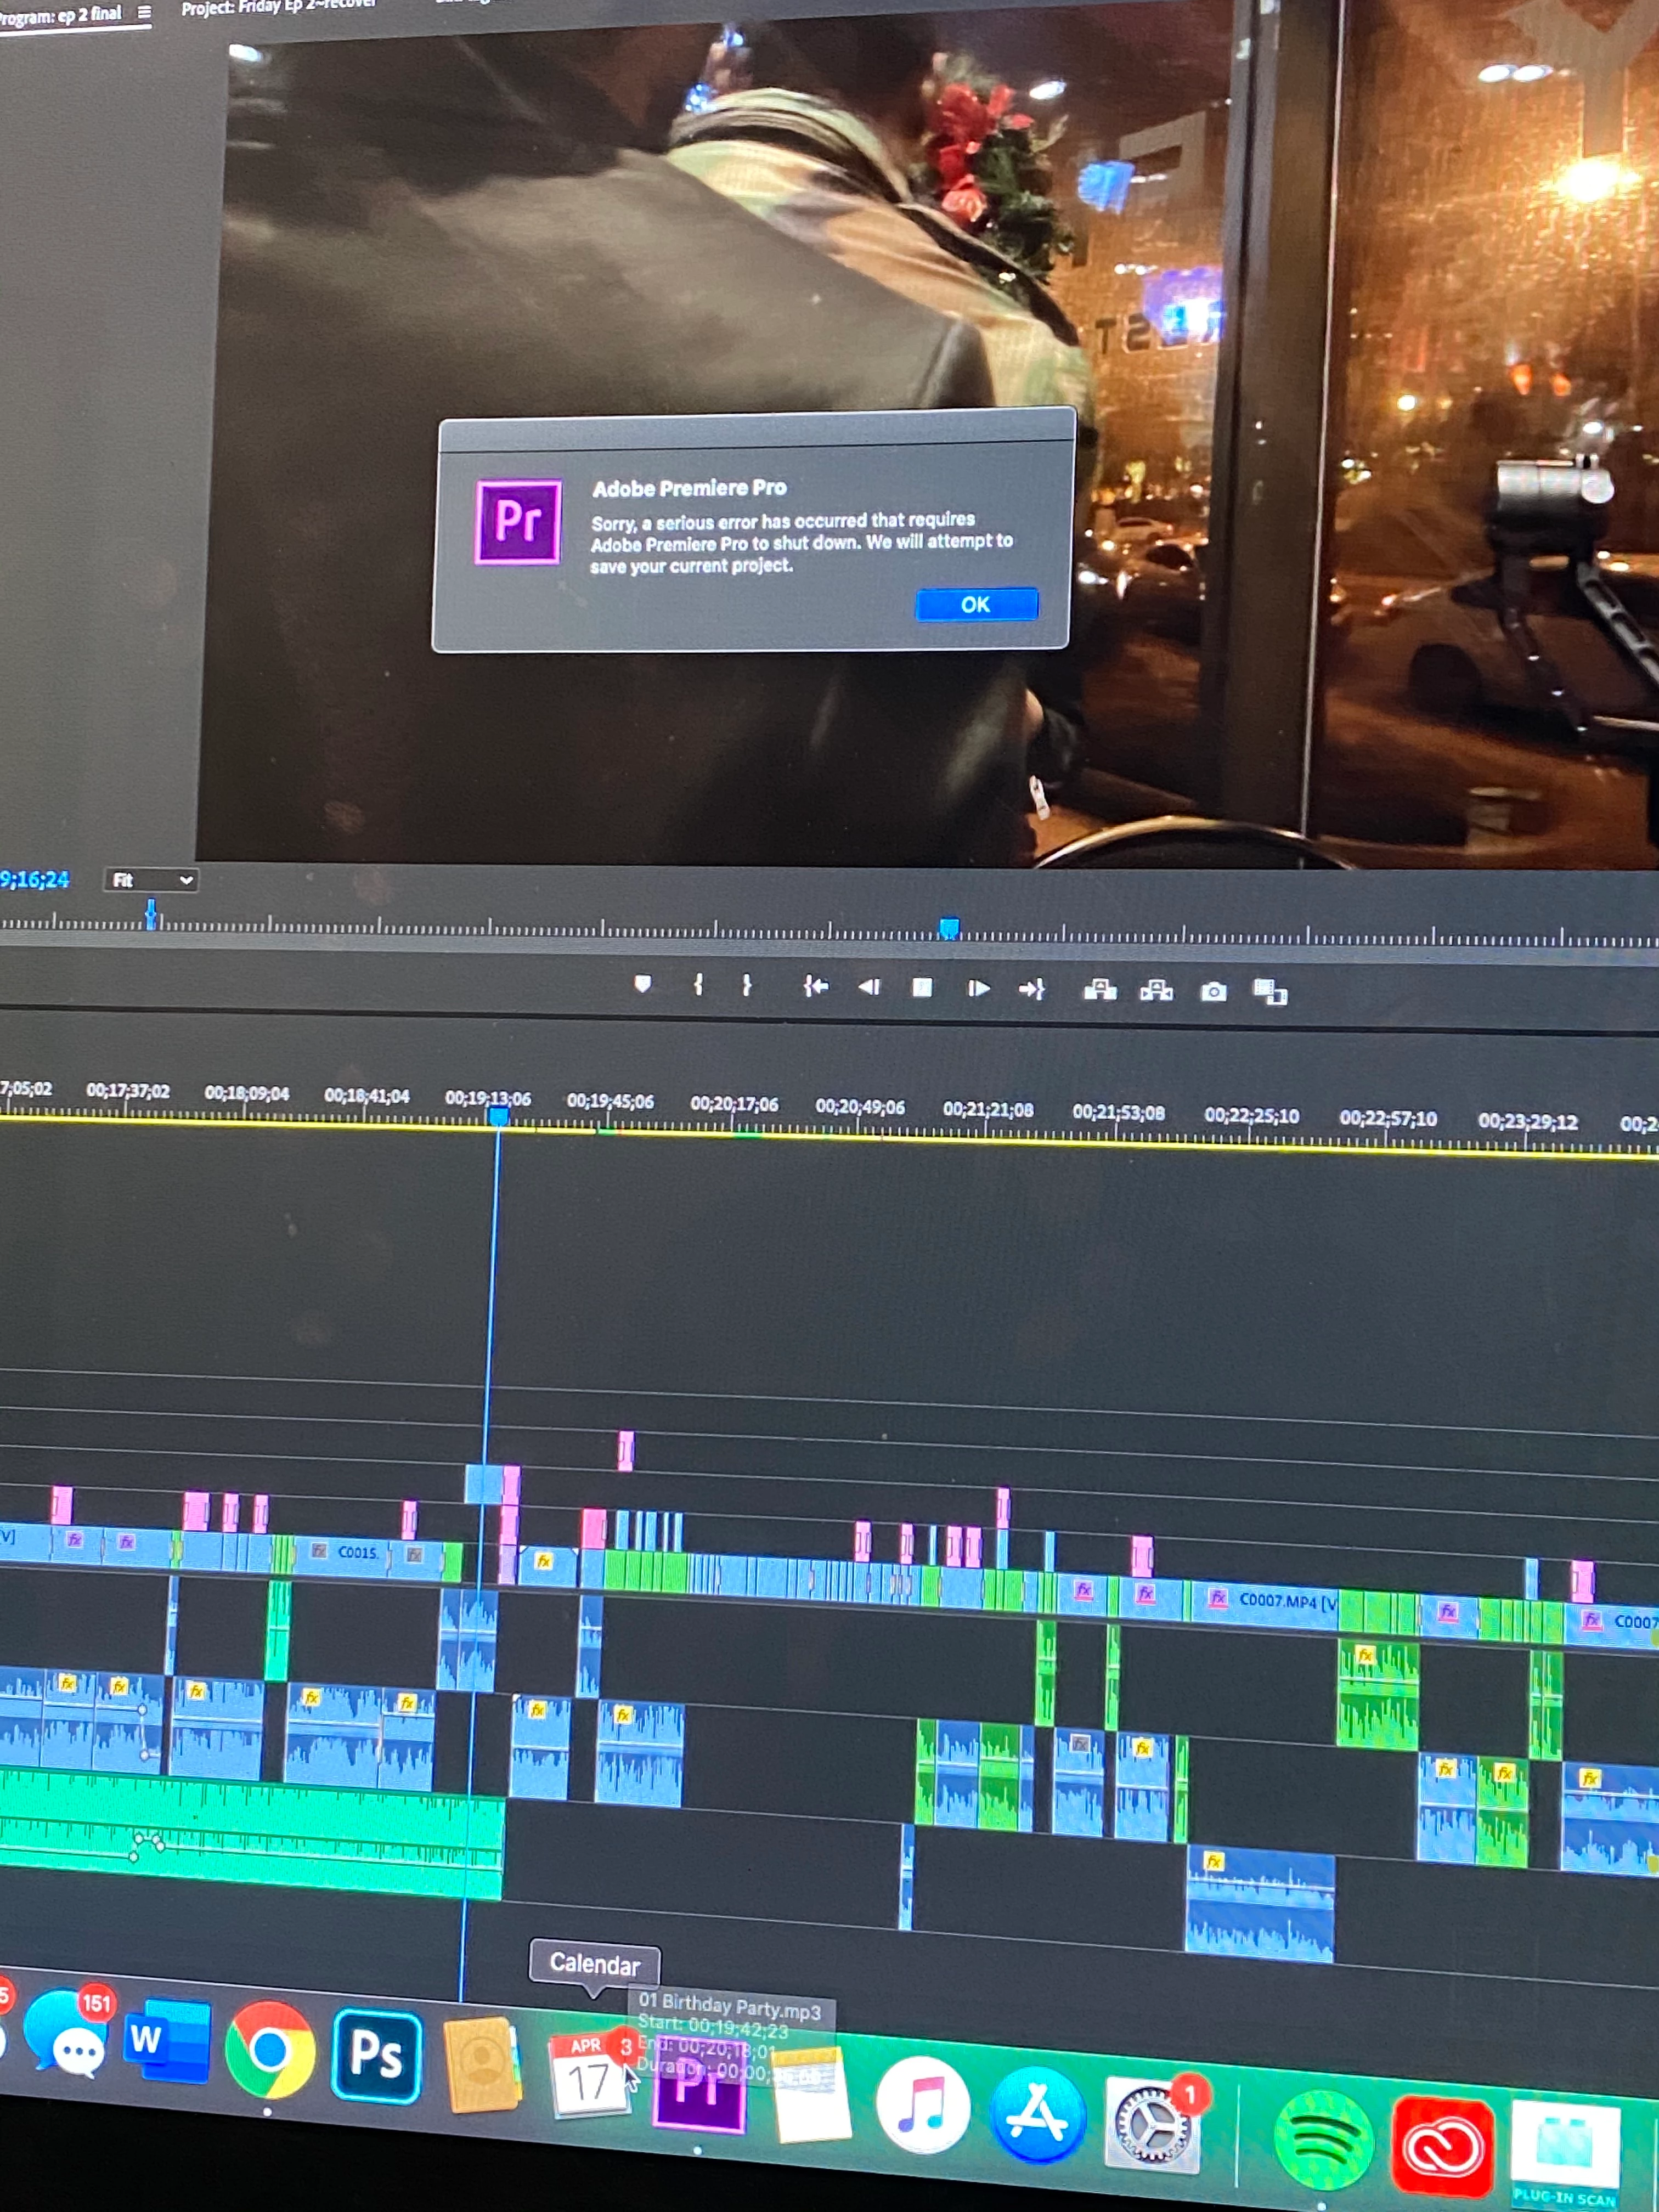Viewport: 1659px width, 2212px height.
Task: Click the Extract button icon
Action: click(x=1156, y=991)
